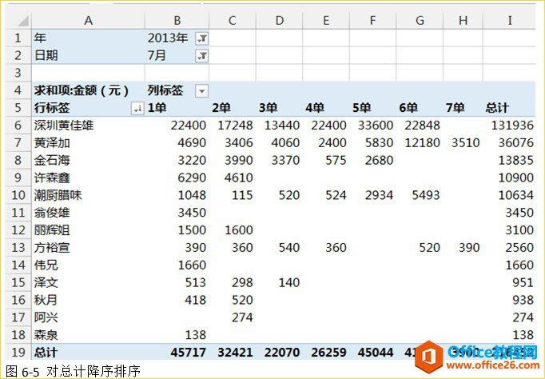Viewport: 545px width, 379px height.
Task: Select row 6 header
Action: pos(18,126)
